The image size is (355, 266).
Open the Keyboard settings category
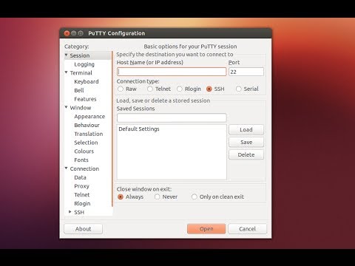(x=87, y=82)
